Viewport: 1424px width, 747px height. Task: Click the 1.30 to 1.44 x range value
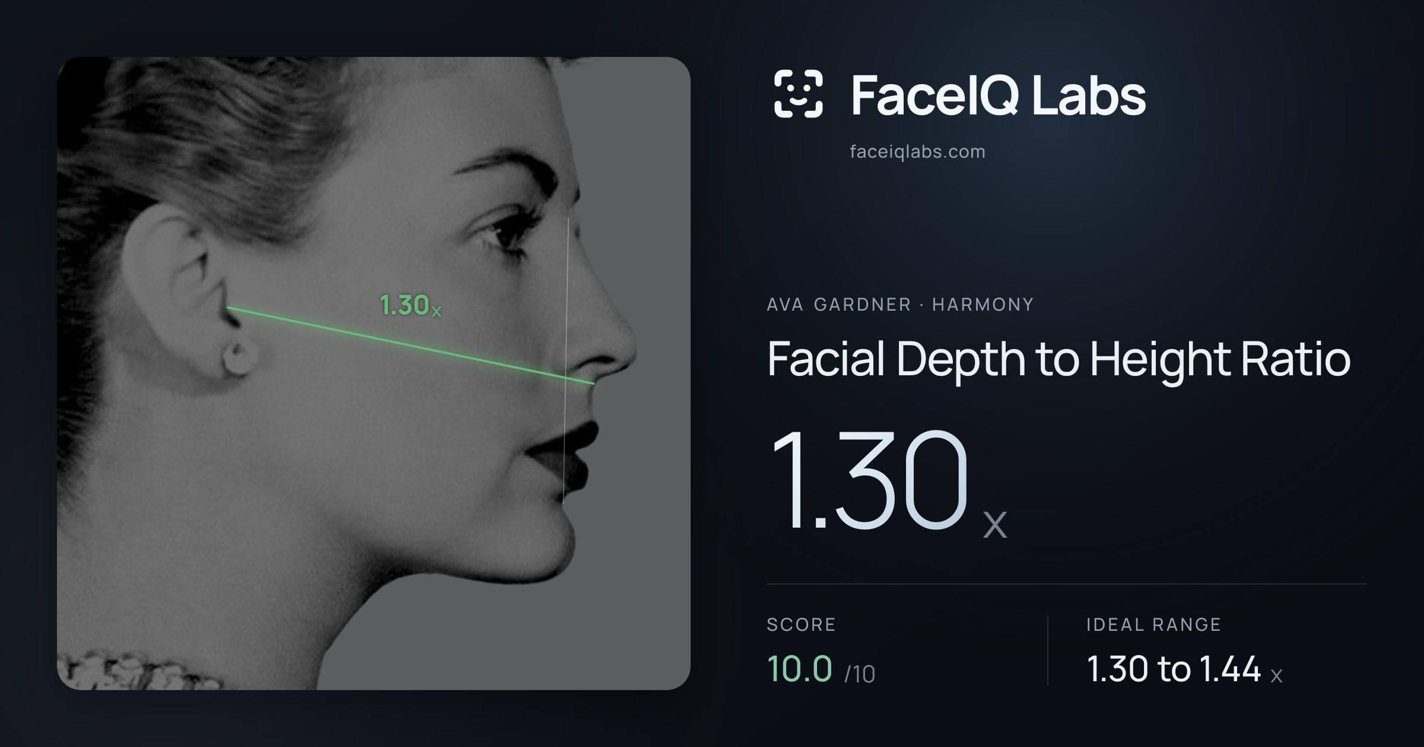[1184, 669]
